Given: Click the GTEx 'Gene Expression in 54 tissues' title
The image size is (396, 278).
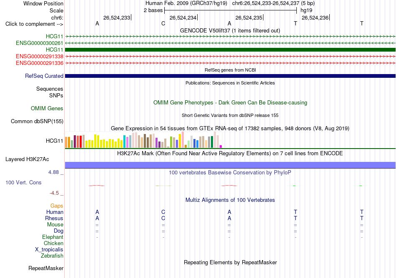Looking at the screenshot, I should tap(230, 128).
